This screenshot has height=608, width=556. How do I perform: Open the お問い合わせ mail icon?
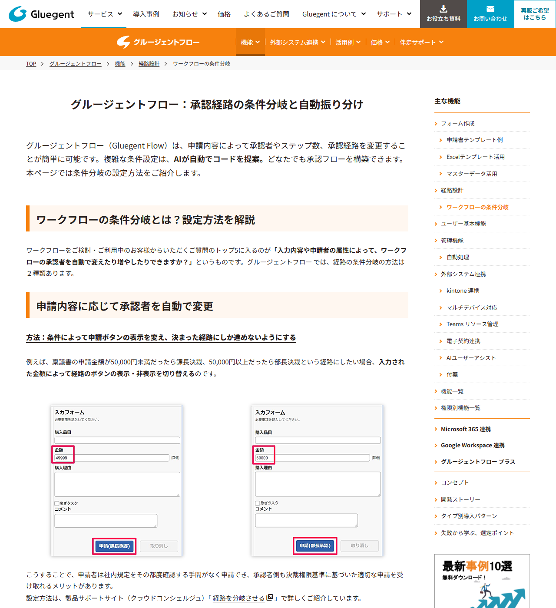[x=490, y=9]
